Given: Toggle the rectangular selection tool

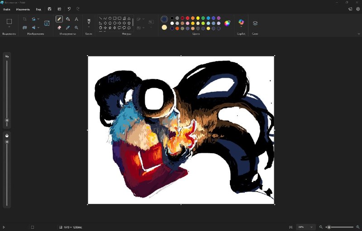Looking at the screenshot, I should [x=9, y=21].
